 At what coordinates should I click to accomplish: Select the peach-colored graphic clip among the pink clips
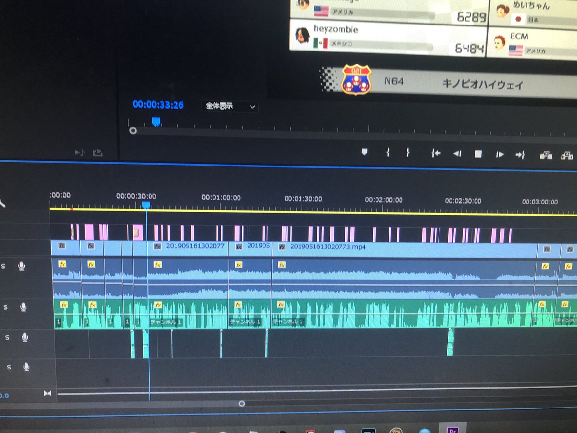138,233
